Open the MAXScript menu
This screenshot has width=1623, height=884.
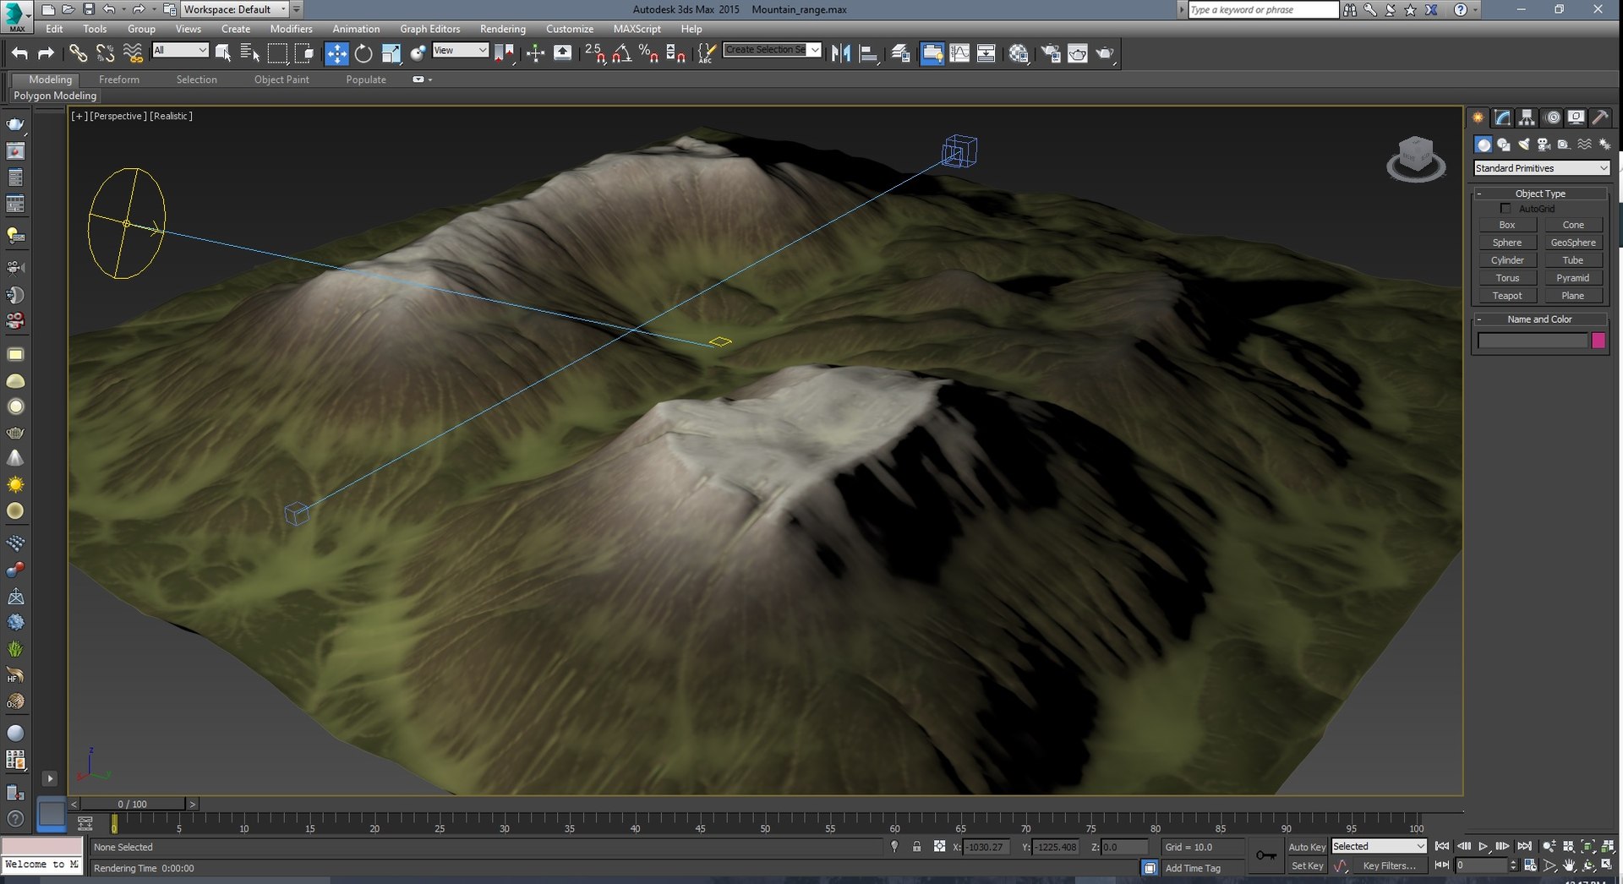tap(637, 29)
